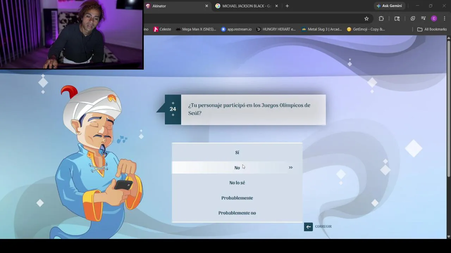Open the Celeste bookmark
This screenshot has width=451, height=253.
pos(162,29)
